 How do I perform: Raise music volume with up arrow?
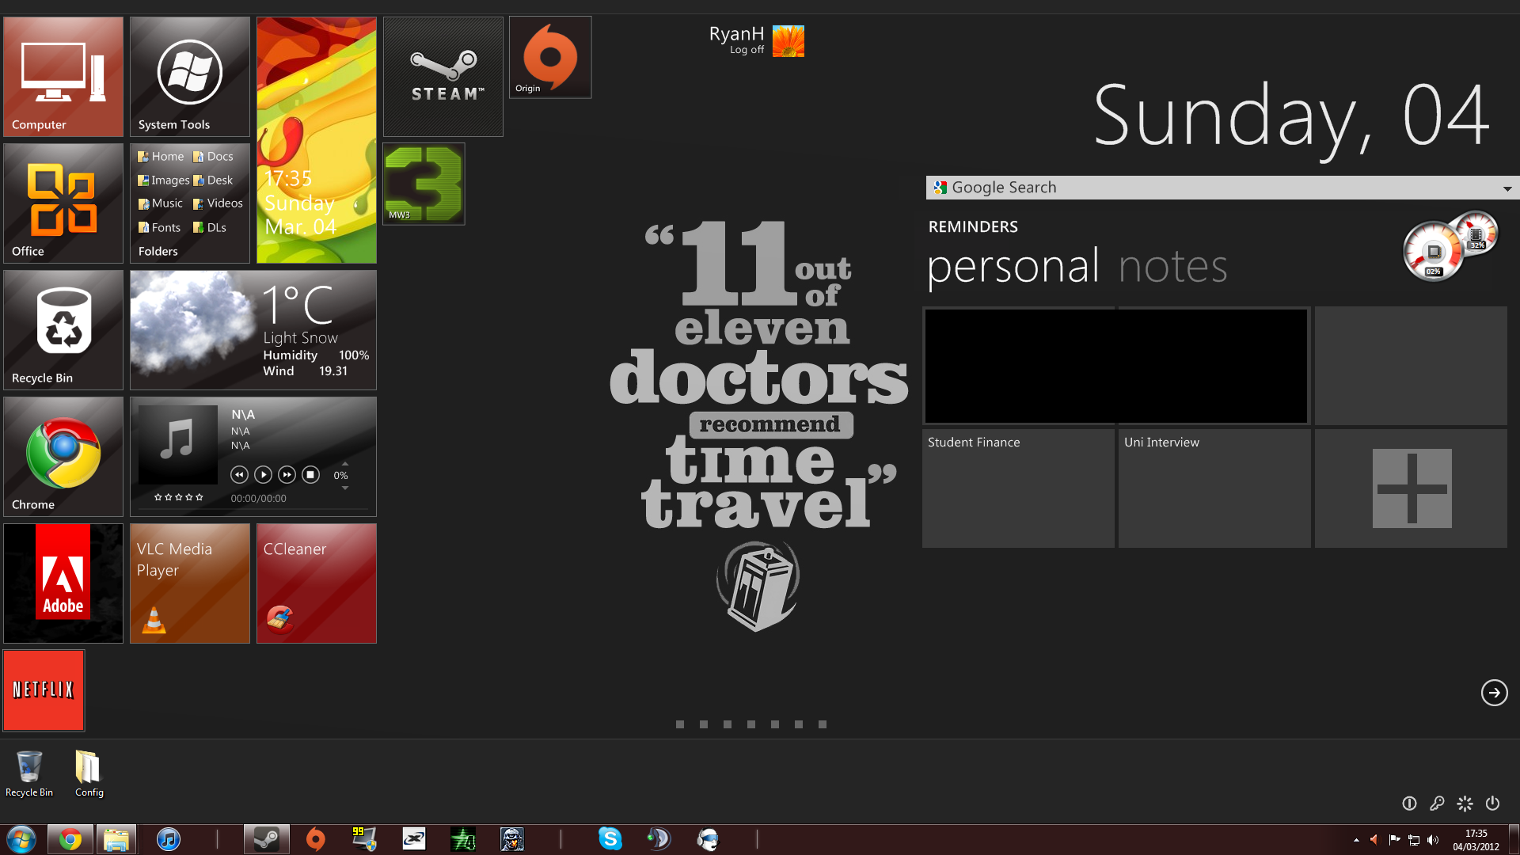[x=345, y=464]
